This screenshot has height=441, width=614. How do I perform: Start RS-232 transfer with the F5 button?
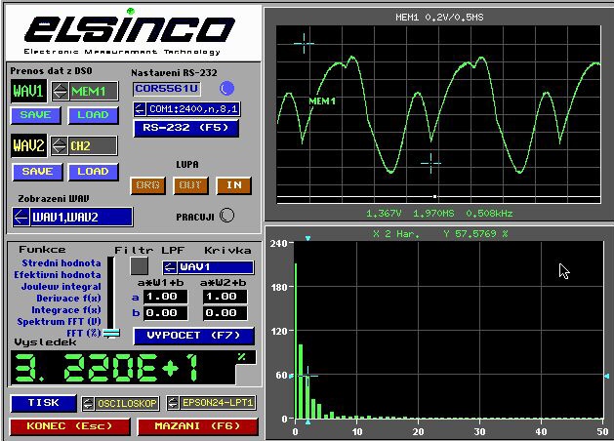point(186,128)
